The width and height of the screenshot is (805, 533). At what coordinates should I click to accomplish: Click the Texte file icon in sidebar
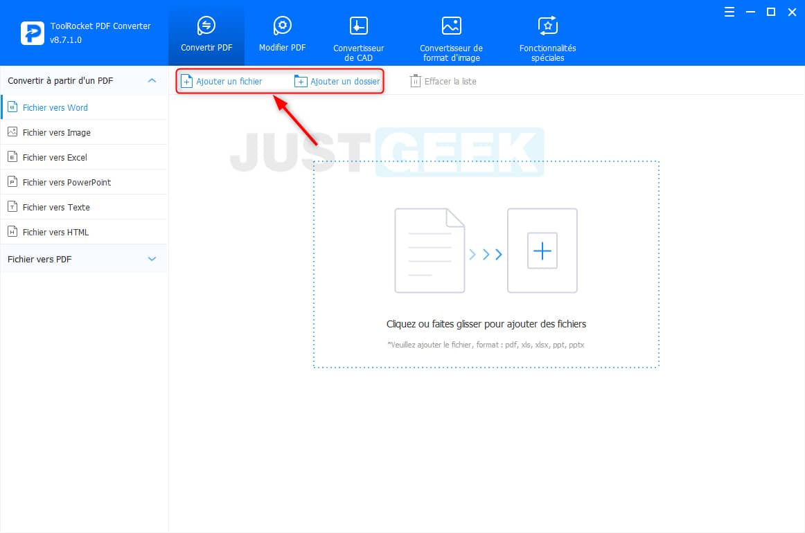12,207
